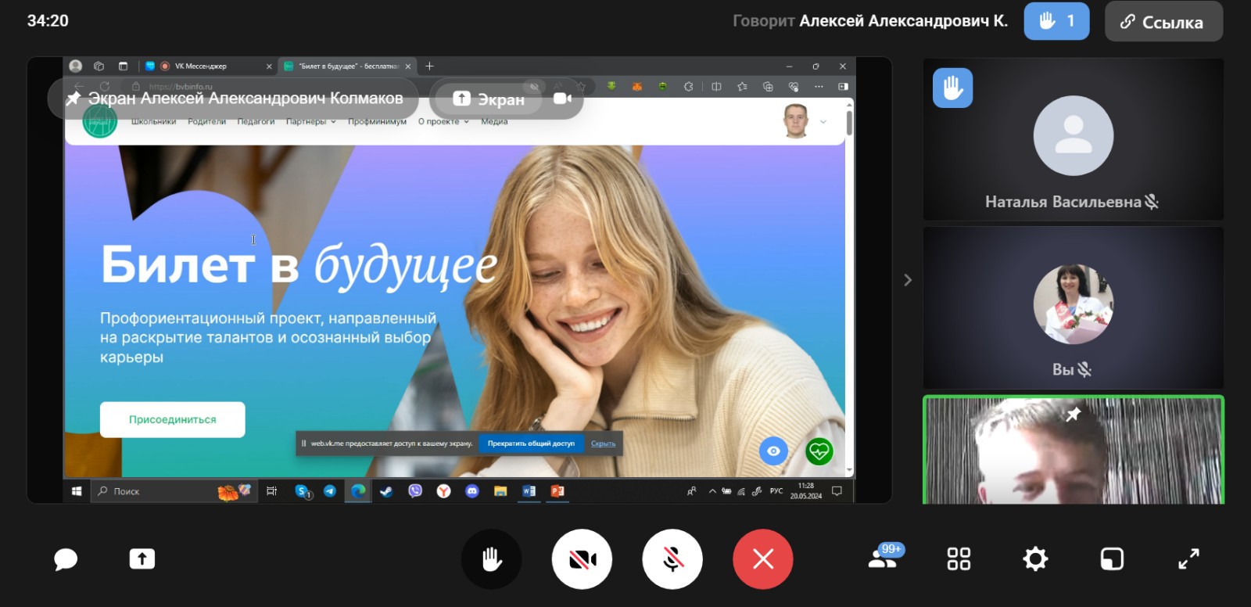
Task: Collapse the participants sidebar with the chevron
Action: (908, 280)
